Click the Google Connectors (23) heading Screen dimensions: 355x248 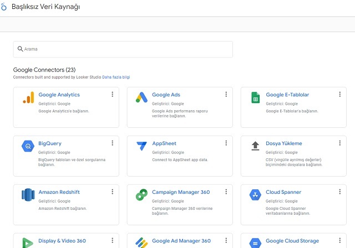pos(44,70)
